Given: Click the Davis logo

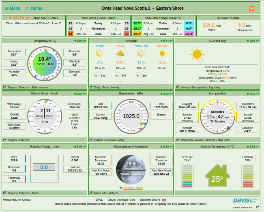Looking at the screenshot, I should [x=246, y=201].
